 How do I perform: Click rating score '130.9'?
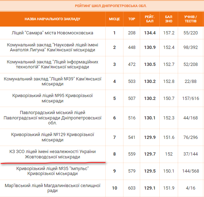[150, 47]
